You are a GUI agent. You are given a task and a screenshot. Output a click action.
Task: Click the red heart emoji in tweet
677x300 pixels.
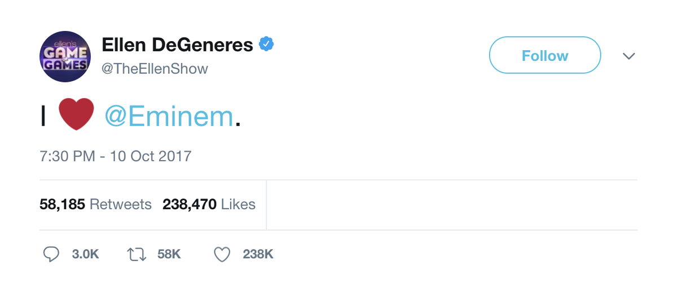(76, 115)
